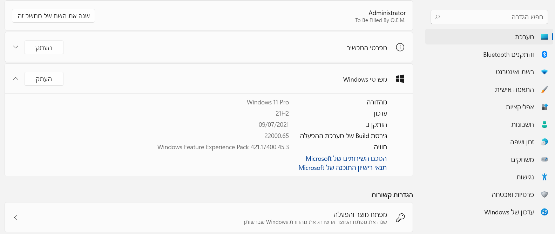Click the Windows logo icon in specs header
This screenshot has height=234, width=555.
(400, 79)
